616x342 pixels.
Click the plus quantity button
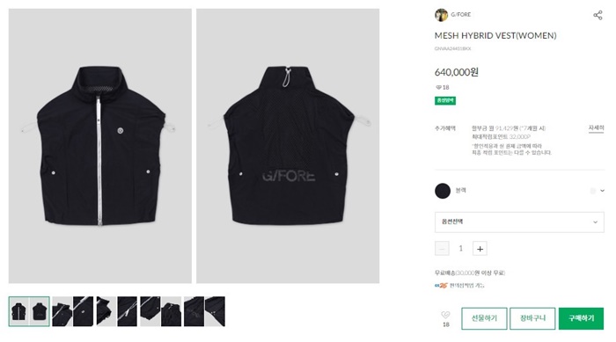pyautogui.click(x=480, y=249)
